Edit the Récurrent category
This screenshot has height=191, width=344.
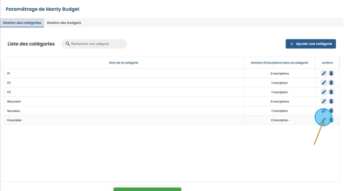(x=323, y=101)
